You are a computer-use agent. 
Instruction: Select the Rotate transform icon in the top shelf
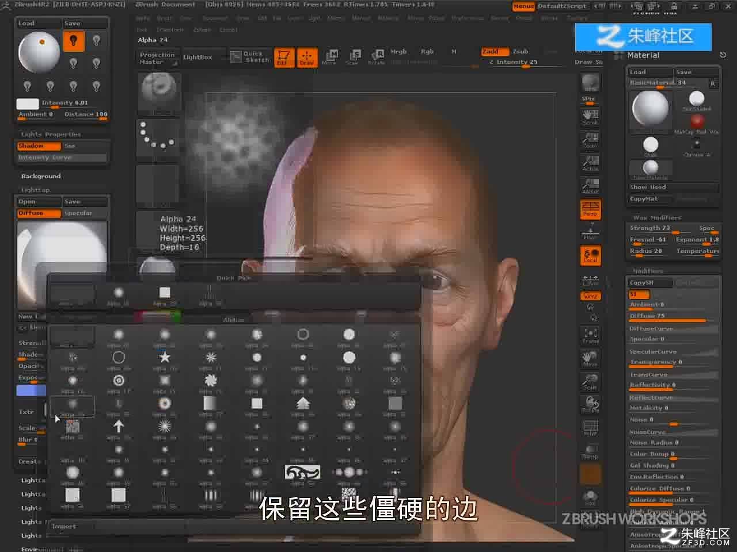376,56
